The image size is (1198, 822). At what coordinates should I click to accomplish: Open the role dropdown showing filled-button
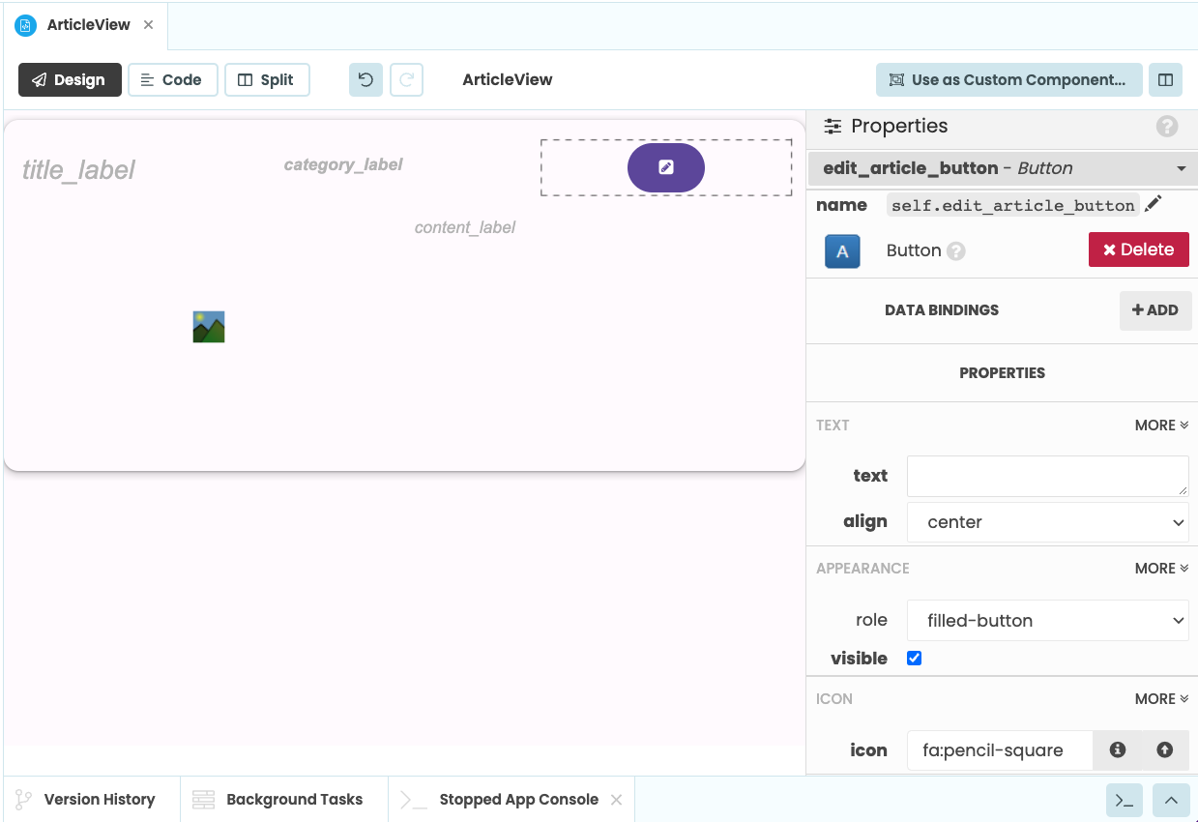(x=1047, y=620)
